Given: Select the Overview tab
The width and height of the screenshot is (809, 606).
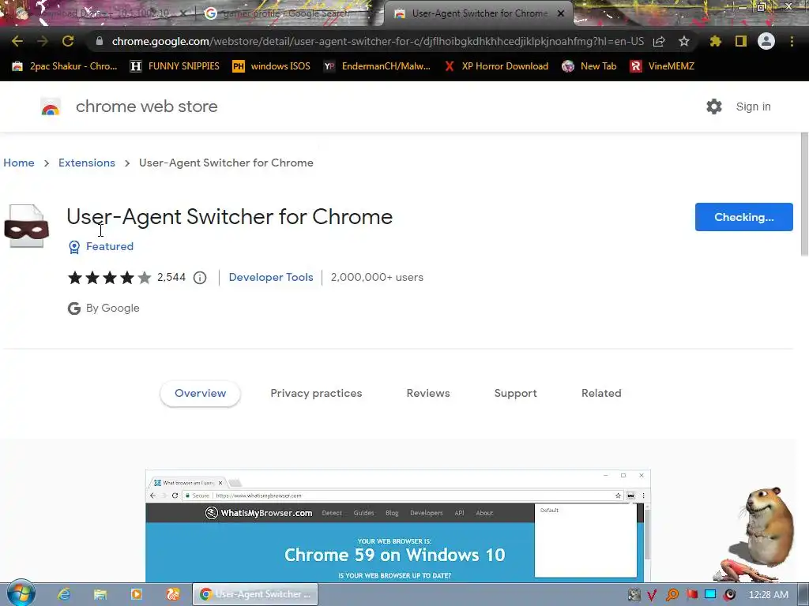Looking at the screenshot, I should (x=200, y=393).
